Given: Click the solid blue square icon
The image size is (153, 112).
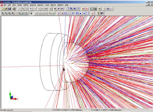Looking at the screenshot, I should pyautogui.click(x=80, y=13).
